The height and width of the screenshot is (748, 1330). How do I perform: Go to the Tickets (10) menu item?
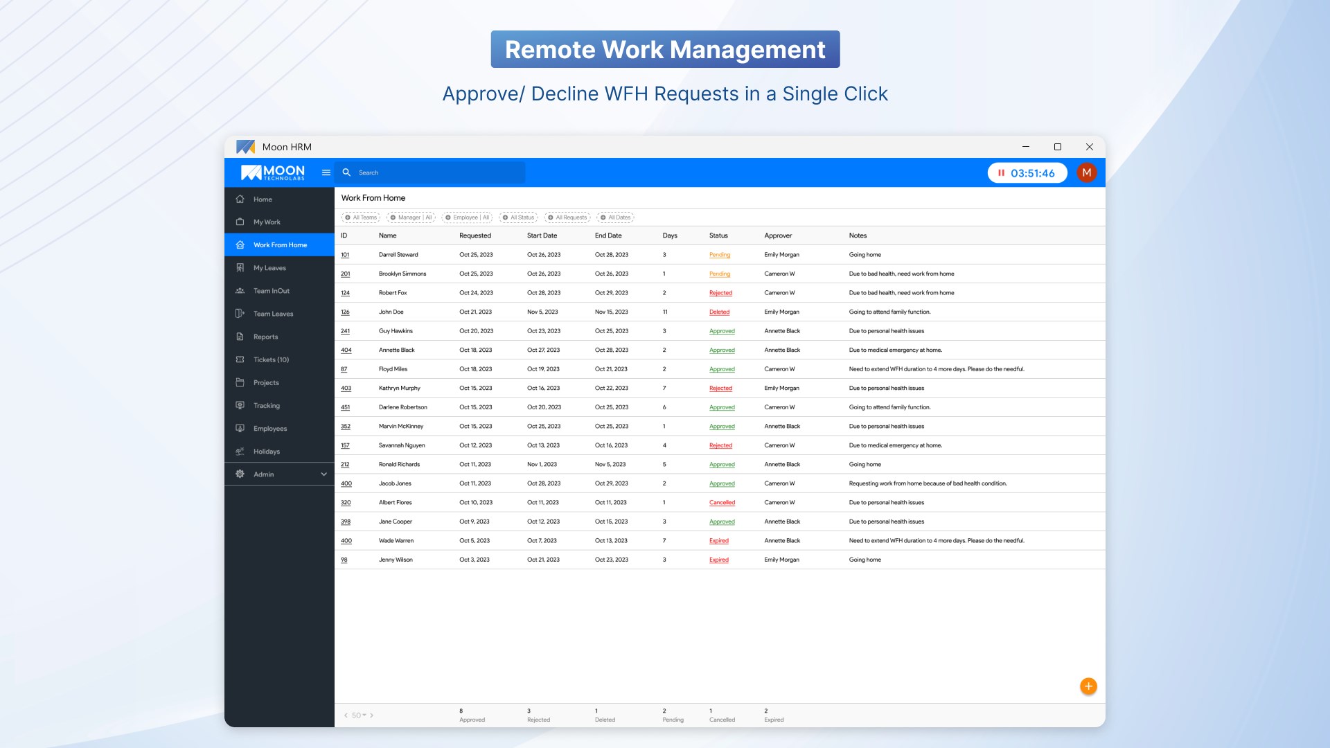[x=271, y=359]
